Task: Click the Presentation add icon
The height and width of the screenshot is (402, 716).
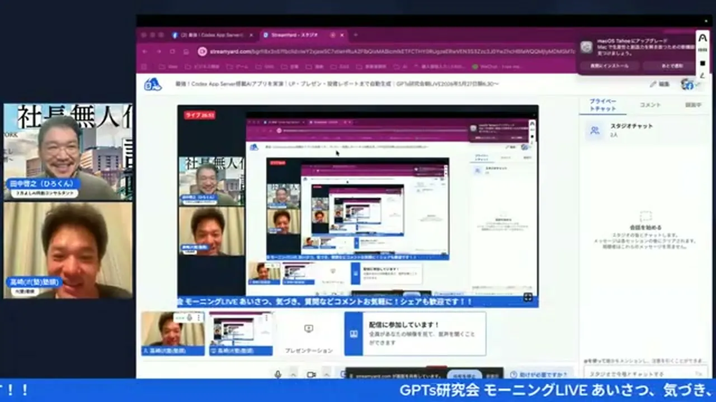Action: [x=309, y=329]
